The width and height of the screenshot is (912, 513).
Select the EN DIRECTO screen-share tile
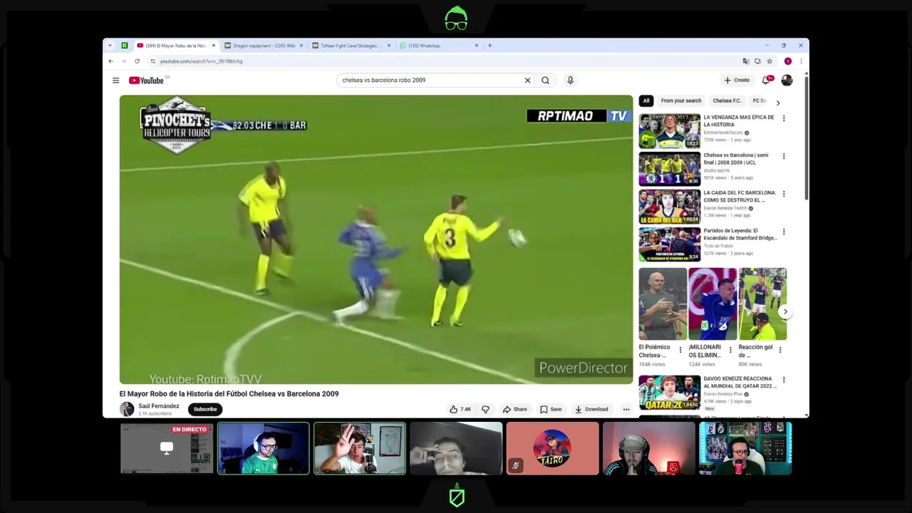click(167, 448)
